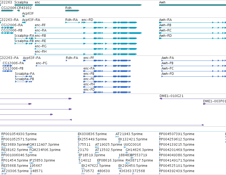This screenshot has width=226, height=175.
Task: Click the Awh gene label
Action: pyautogui.click(x=162, y=2)
